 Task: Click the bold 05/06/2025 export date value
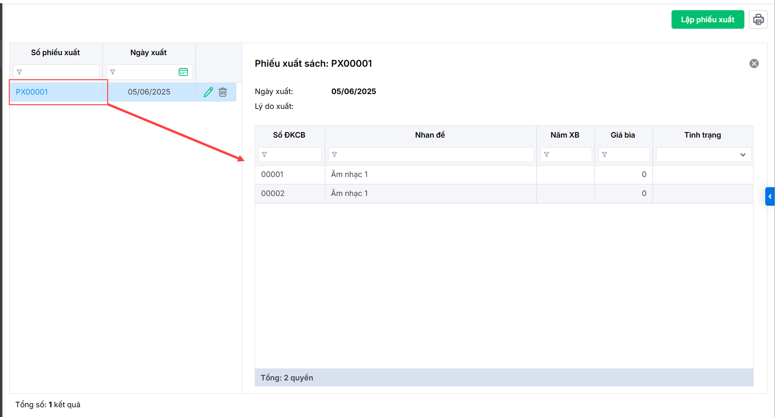(x=354, y=91)
